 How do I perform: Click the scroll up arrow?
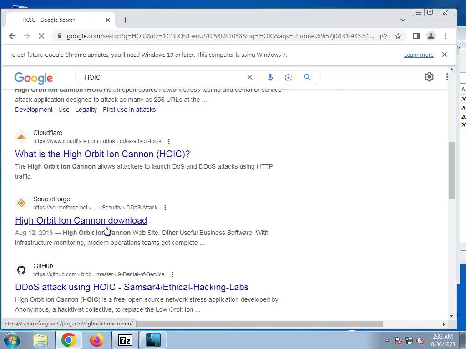click(452, 69)
